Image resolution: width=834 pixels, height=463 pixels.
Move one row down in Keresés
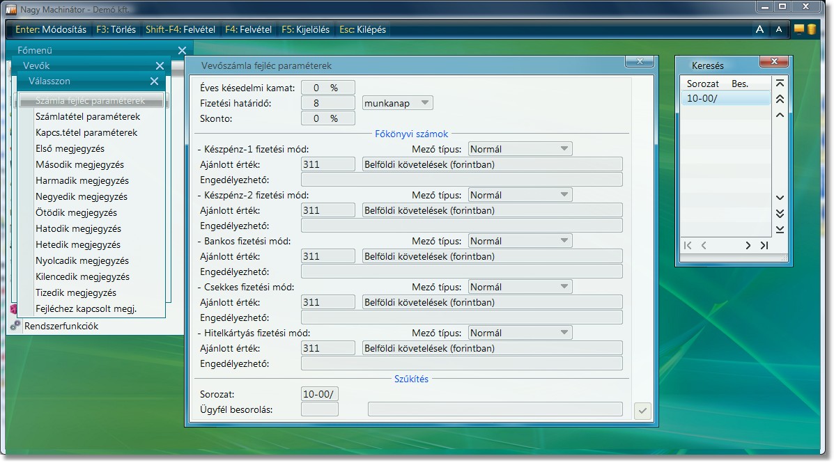click(780, 198)
